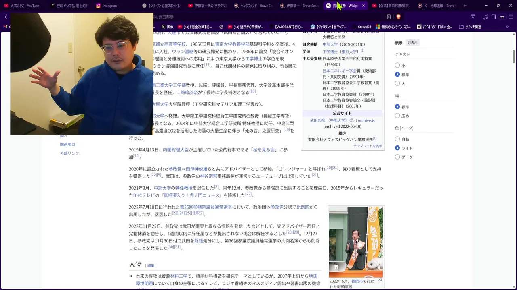This screenshot has height=290, width=517.
Task: Open the Brave hamburger main menu
Action: (x=511, y=17)
